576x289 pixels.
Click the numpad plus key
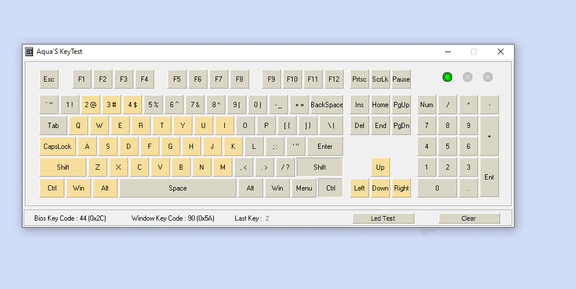(489, 136)
